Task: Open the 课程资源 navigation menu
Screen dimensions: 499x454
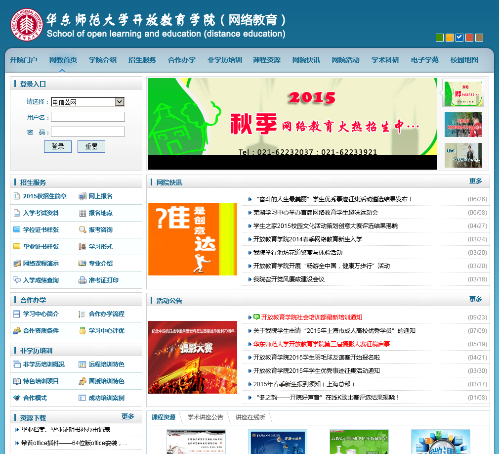Action: point(267,60)
